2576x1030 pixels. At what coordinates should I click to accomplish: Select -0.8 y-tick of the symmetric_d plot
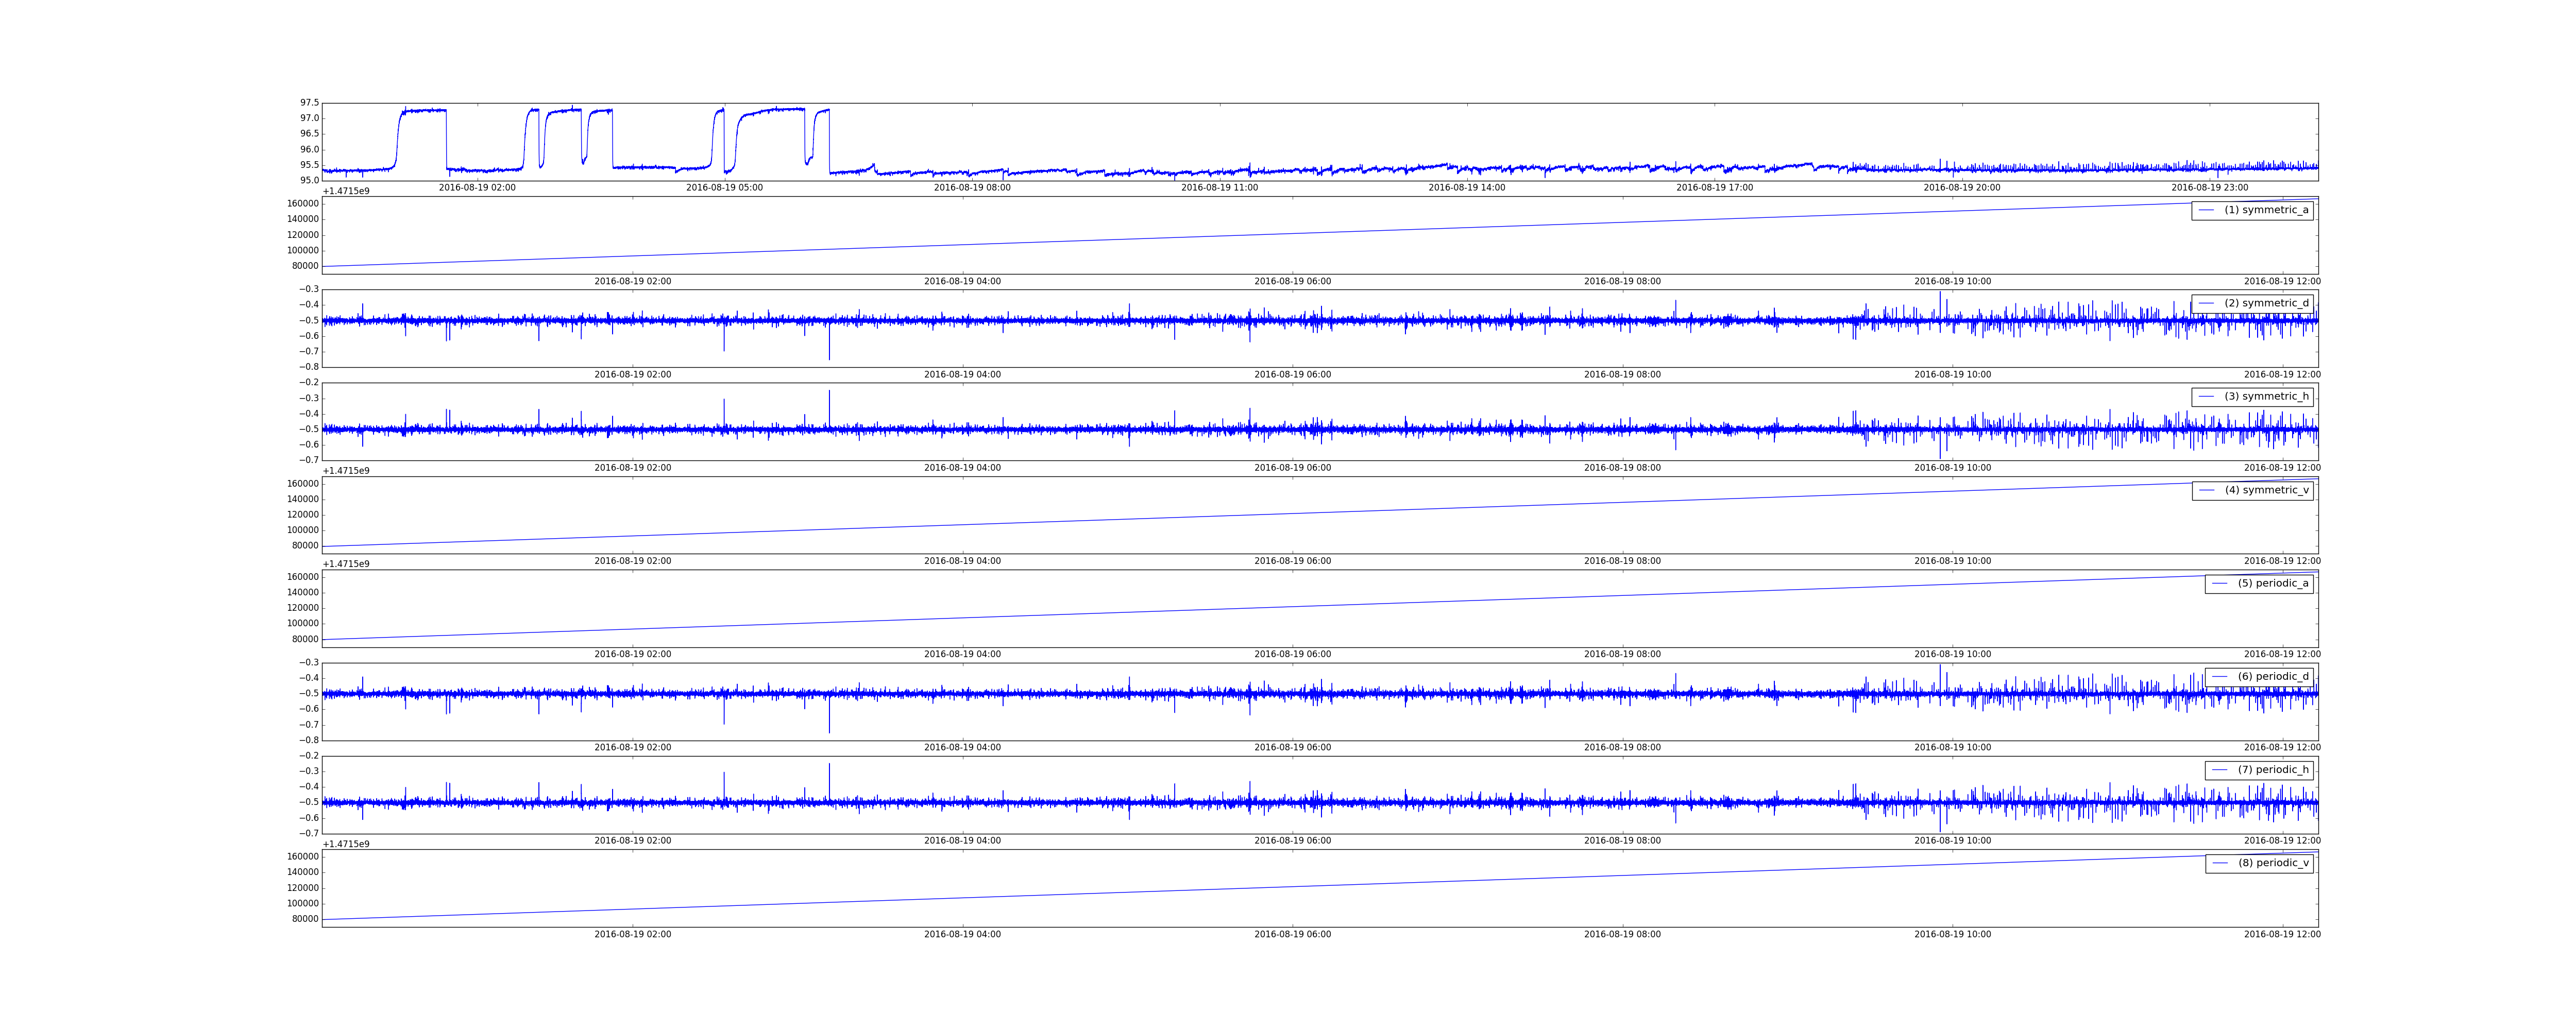308,367
